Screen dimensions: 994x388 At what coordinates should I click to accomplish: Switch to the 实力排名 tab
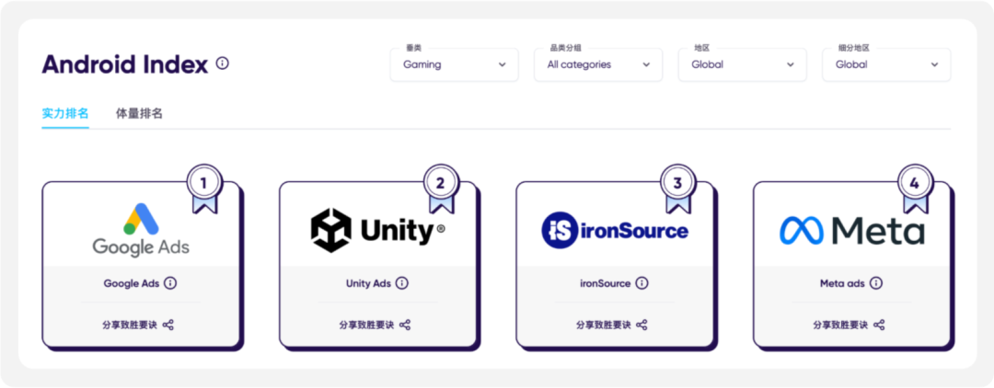(x=65, y=114)
